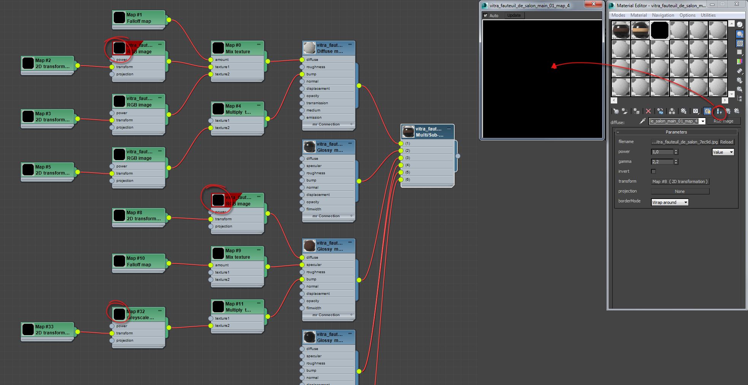Open the Navigation menu
This screenshot has height=385, width=748.
663,15
